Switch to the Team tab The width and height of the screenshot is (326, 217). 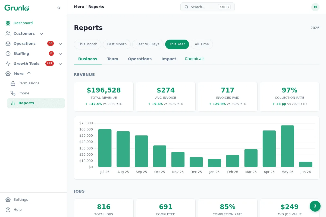112,59
